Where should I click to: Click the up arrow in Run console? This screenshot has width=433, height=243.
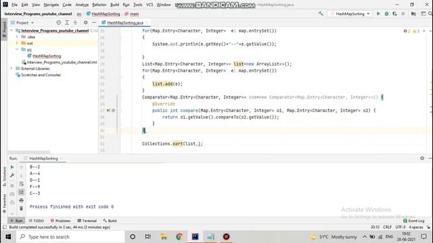pos(21,167)
